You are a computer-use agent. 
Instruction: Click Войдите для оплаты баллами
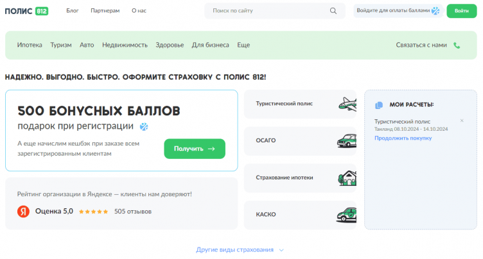[x=393, y=10]
